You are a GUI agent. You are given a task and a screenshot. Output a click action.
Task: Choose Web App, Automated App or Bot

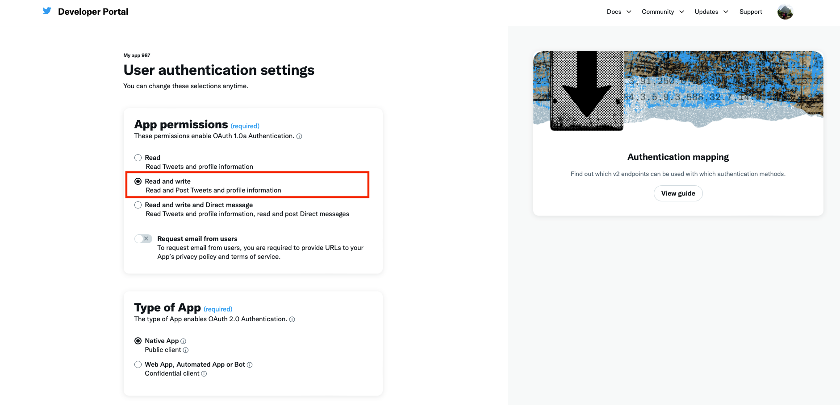(x=138, y=364)
